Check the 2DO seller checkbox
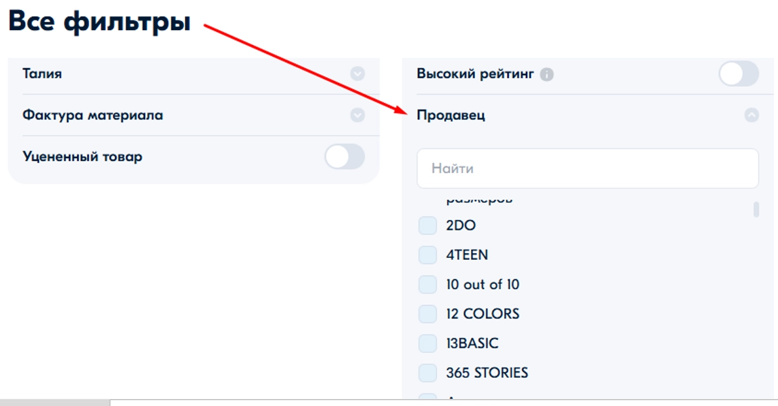Viewport: 778px width, 406px height. (428, 226)
